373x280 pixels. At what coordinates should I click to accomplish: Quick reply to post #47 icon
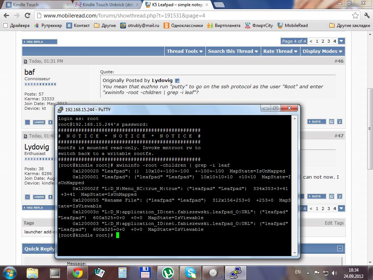(340, 197)
